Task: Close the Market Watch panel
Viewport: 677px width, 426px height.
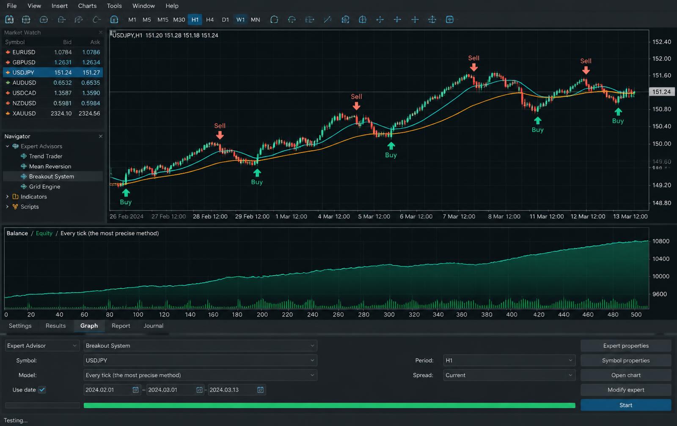Action: [101, 32]
